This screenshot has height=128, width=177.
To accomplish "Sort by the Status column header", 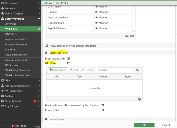I will tap(130, 77).
